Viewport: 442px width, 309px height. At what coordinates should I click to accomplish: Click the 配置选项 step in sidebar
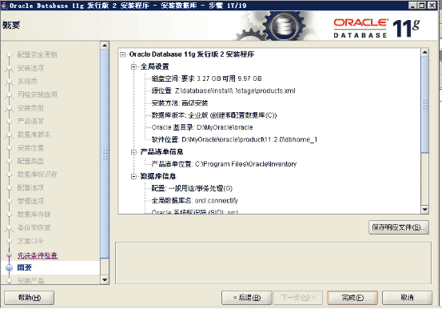(30, 187)
